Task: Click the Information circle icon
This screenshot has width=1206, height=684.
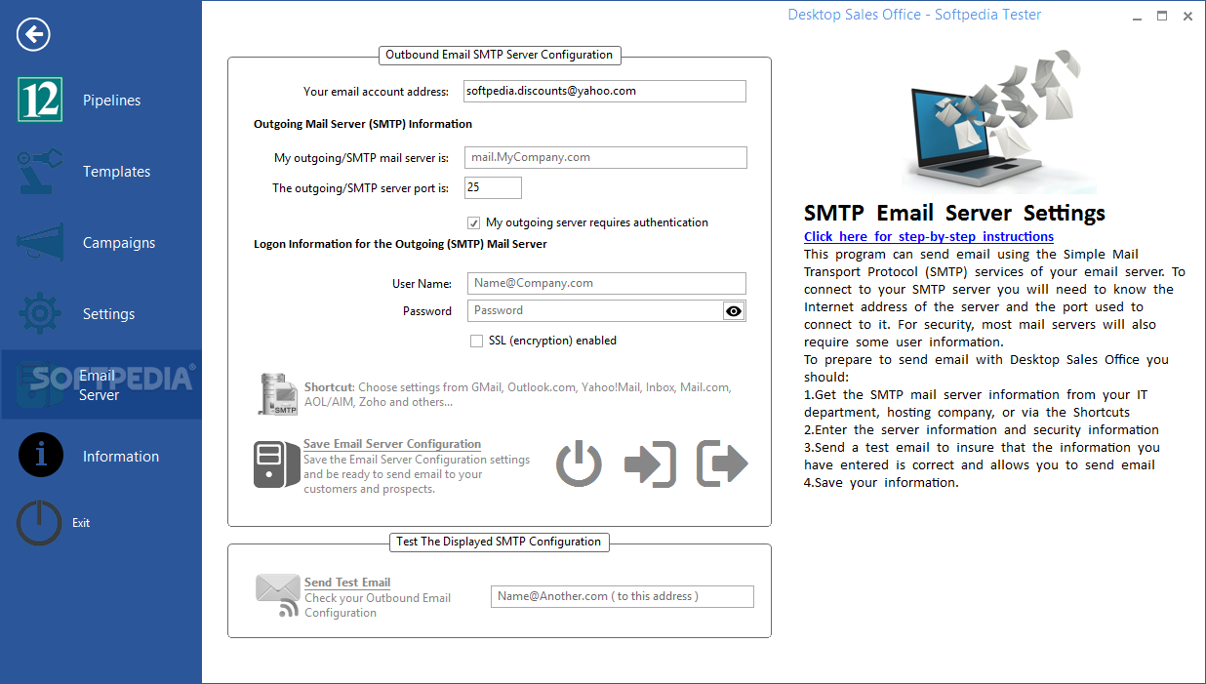Action: point(40,456)
